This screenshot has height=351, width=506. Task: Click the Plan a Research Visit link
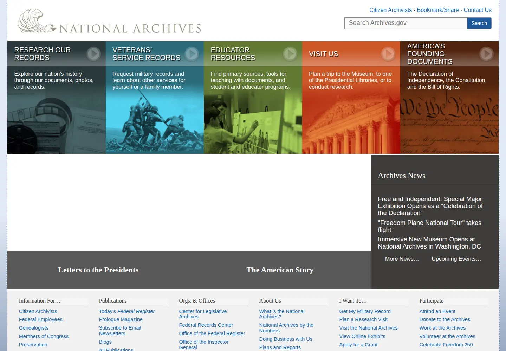pos(363,320)
